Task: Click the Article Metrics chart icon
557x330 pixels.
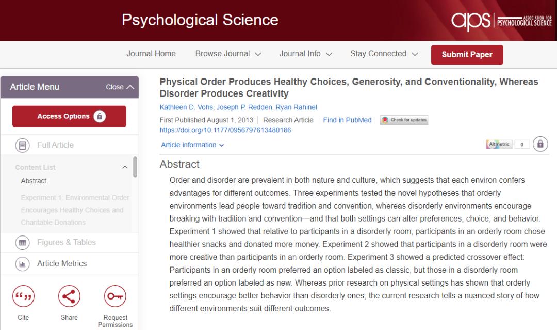Action: coord(22,263)
